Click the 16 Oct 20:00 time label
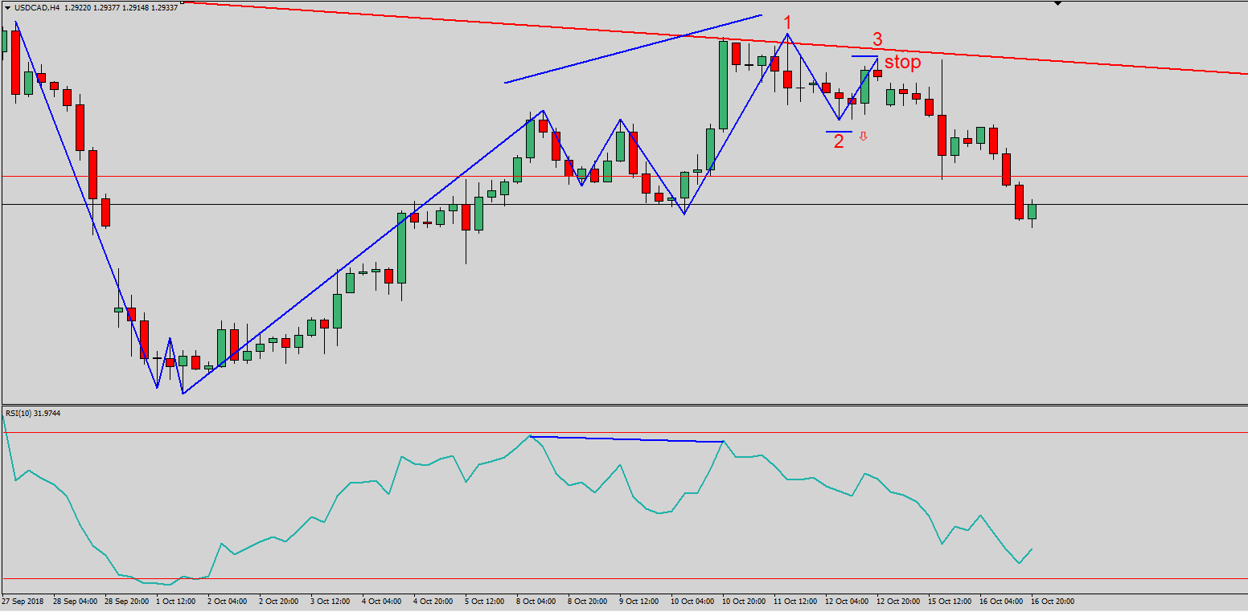 pos(1053,601)
